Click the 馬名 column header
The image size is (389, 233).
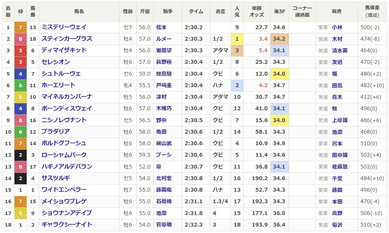(79, 11)
